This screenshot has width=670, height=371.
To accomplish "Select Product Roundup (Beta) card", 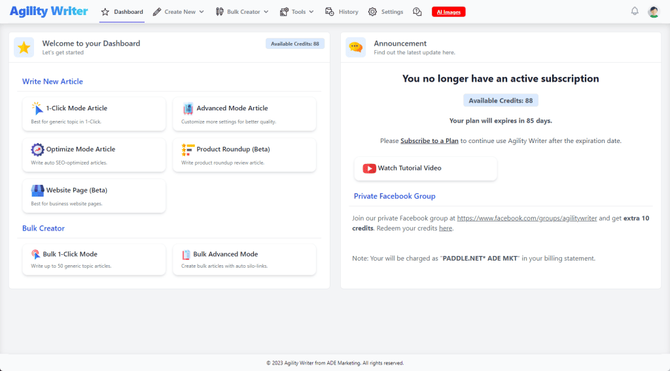I will pyautogui.click(x=245, y=155).
